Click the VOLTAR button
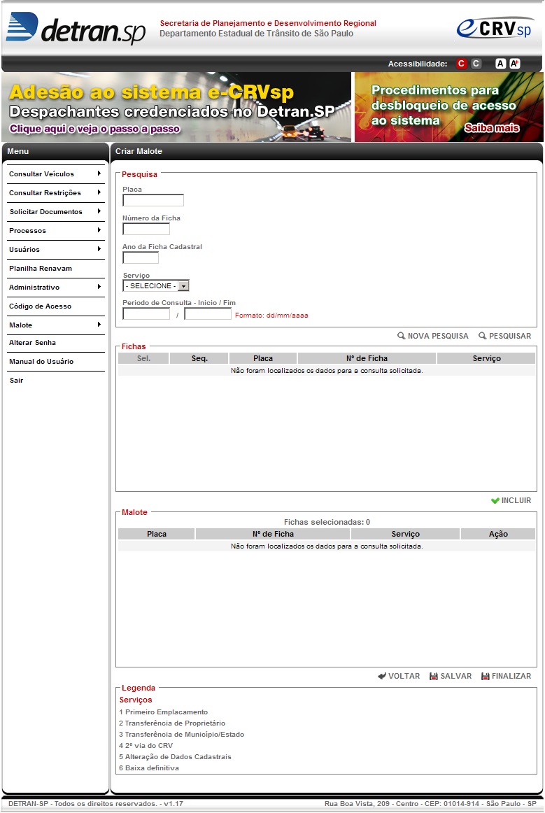545x813 pixels. pos(399,676)
